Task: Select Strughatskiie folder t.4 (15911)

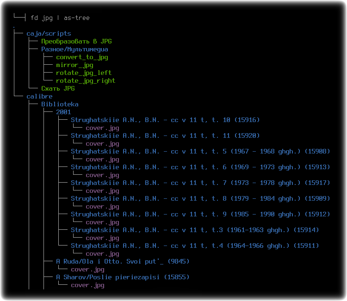Action: coord(195,246)
